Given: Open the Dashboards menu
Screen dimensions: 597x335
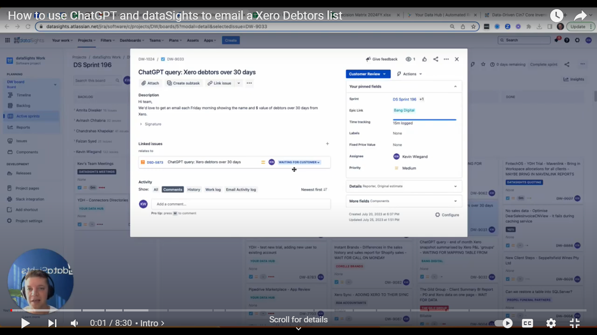Looking at the screenshot, I should tap(132, 41).
